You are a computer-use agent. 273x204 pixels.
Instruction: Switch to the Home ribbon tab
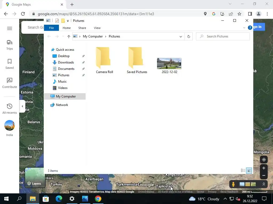pyautogui.click(x=66, y=28)
